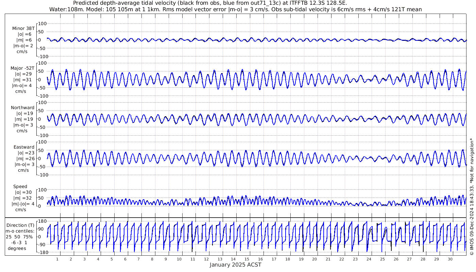Click day '15' on the date axis
The image size is (476, 272).
[247, 259]
